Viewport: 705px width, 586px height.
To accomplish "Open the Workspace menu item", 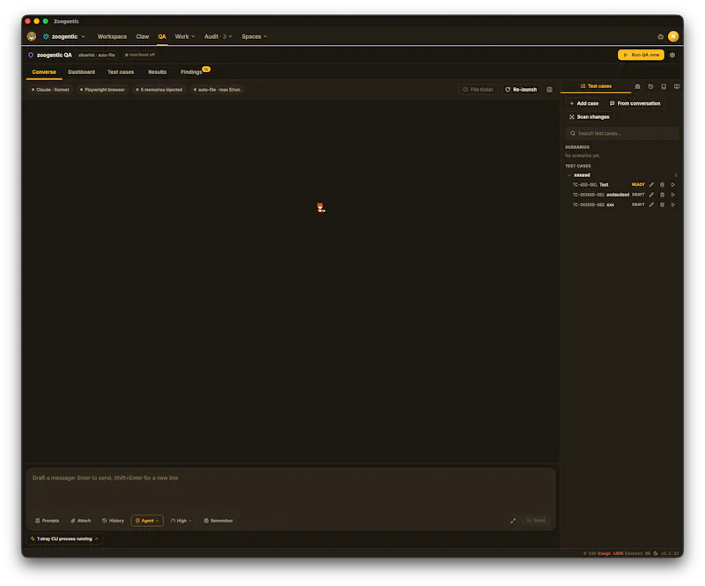I will click(112, 36).
